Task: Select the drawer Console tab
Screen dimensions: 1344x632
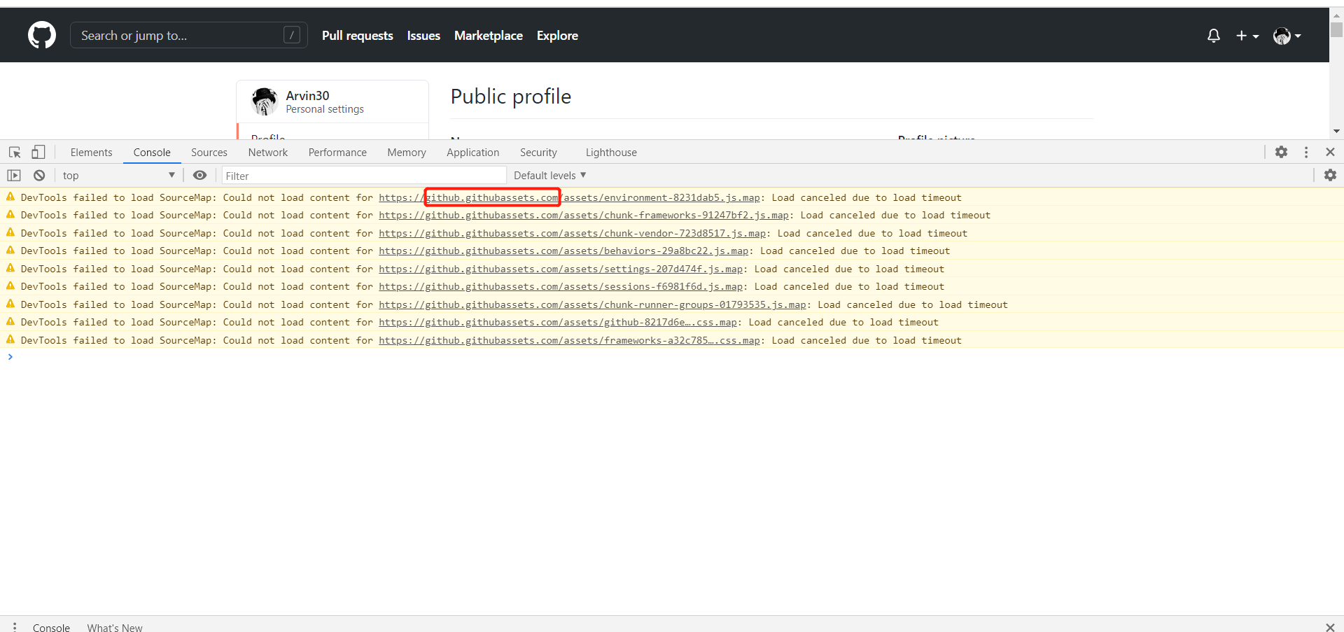Action: [51, 627]
